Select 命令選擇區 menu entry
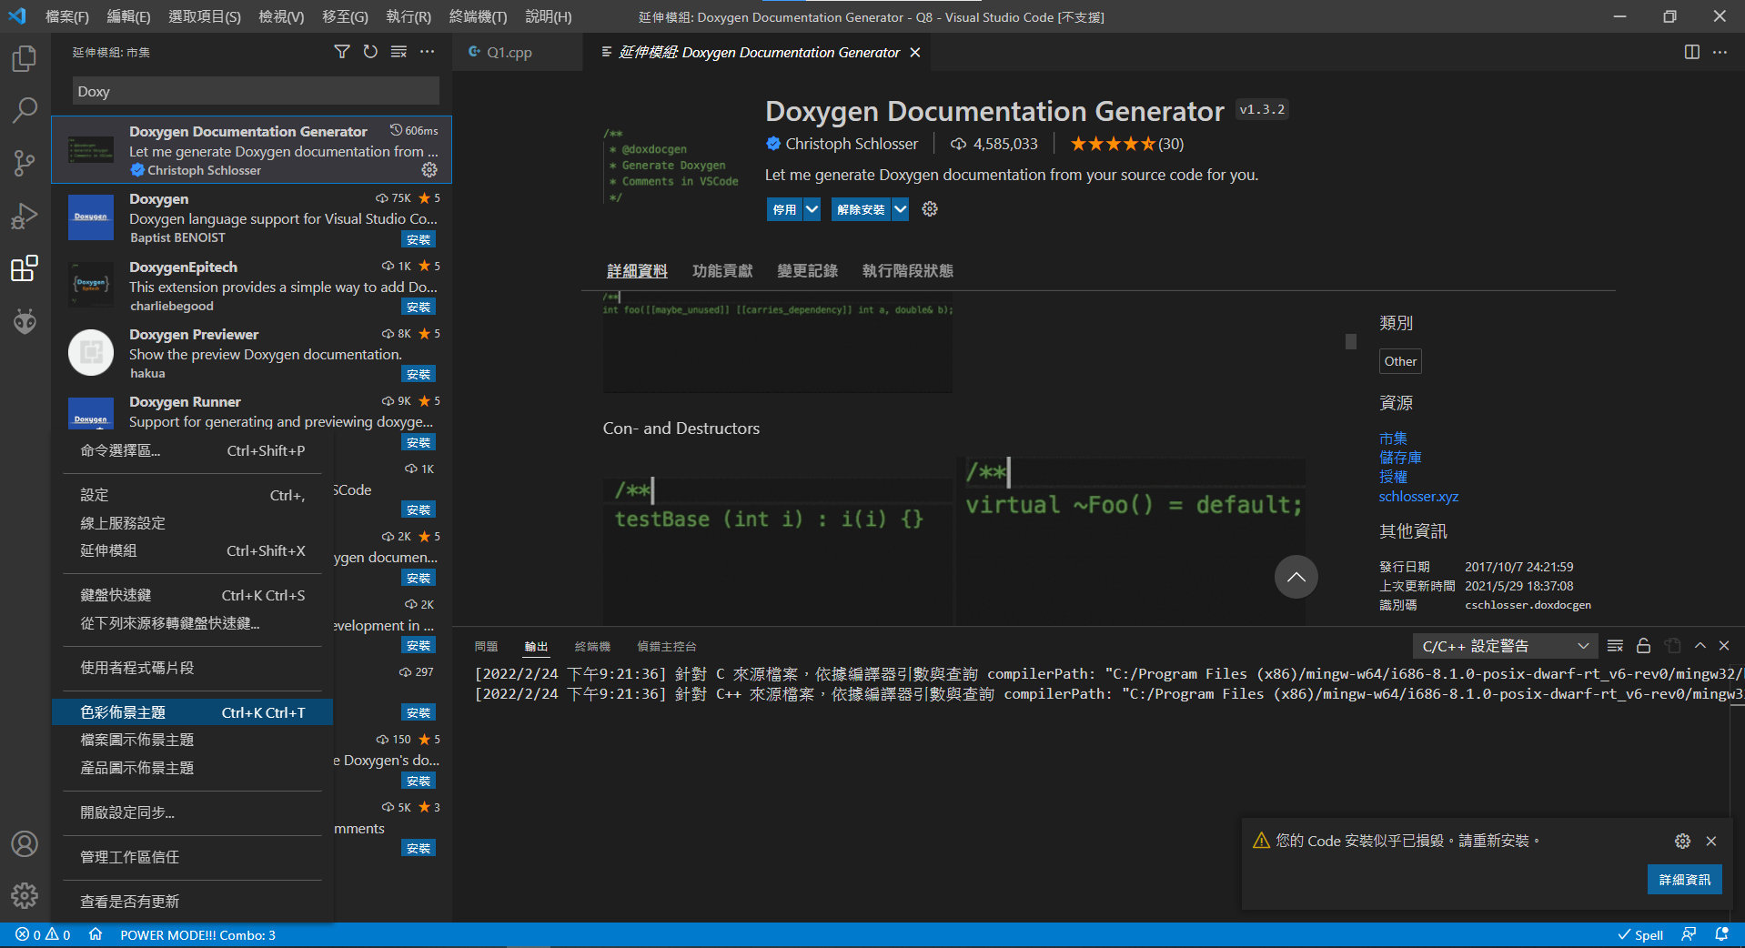 pyautogui.click(x=193, y=450)
